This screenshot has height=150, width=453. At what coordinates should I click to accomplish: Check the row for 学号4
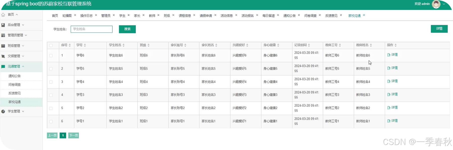51,82
